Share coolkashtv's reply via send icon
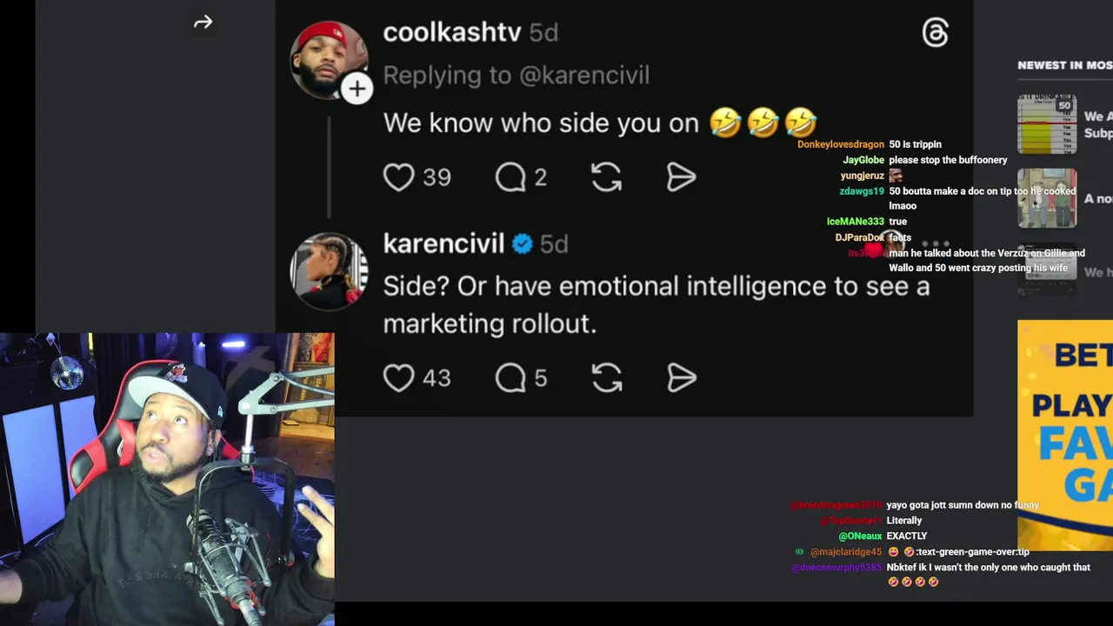Viewport: 1113px width, 626px height. click(x=681, y=177)
